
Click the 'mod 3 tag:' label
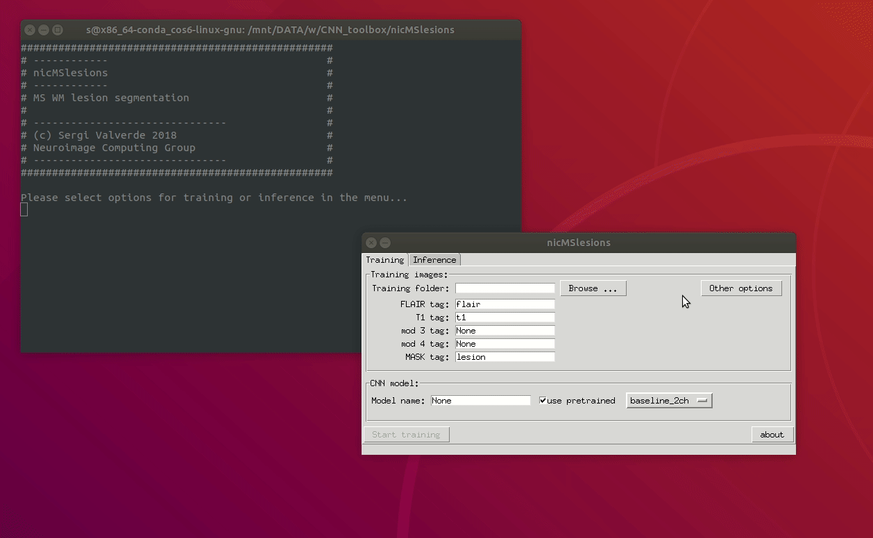click(x=425, y=331)
